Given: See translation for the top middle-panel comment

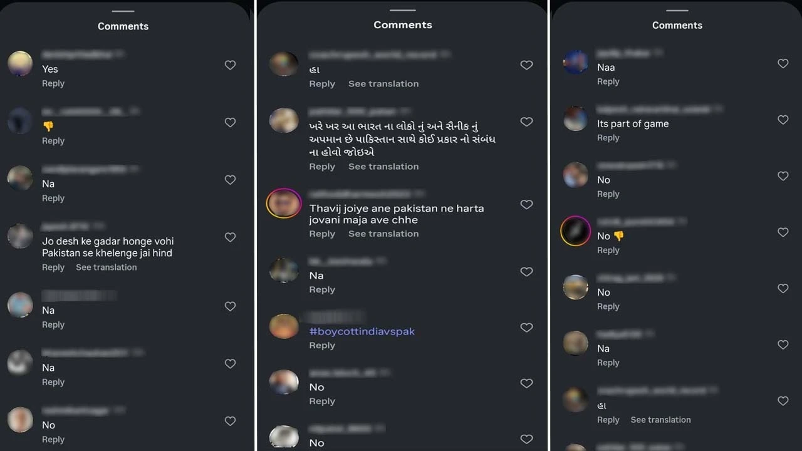Looking at the screenshot, I should coord(383,83).
